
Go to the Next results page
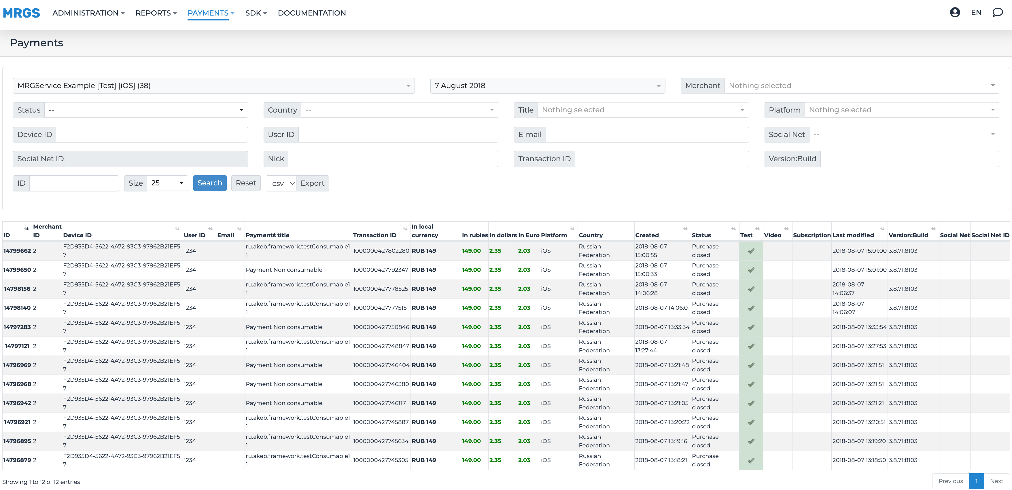pyautogui.click(x=996, y=481)
